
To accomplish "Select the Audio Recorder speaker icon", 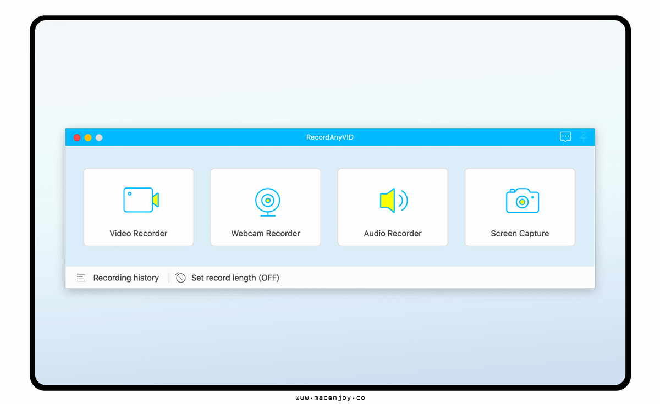I will (x=394, y=201).
